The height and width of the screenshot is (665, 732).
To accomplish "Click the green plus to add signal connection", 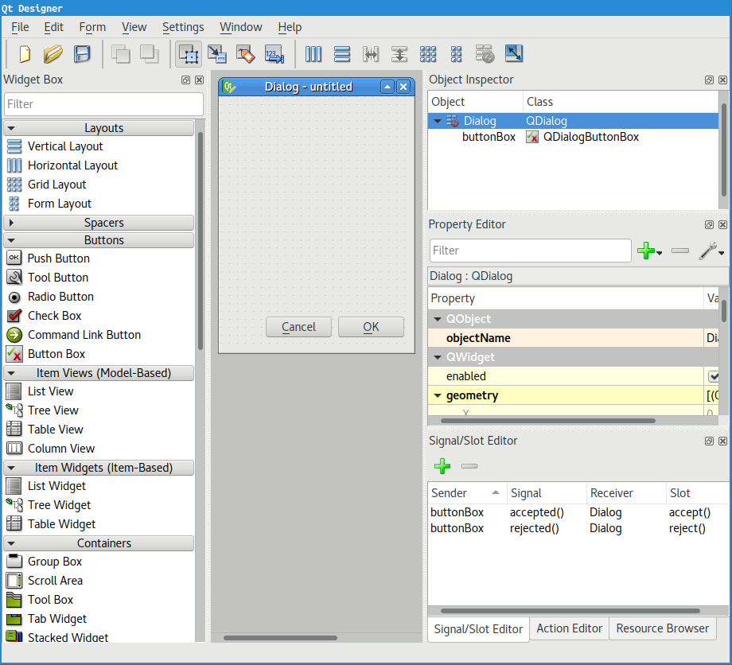I will tap(442, 466).
